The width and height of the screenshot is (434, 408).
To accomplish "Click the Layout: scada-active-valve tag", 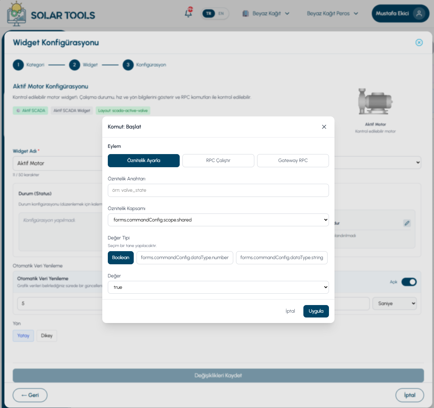I will pos(123,111).
